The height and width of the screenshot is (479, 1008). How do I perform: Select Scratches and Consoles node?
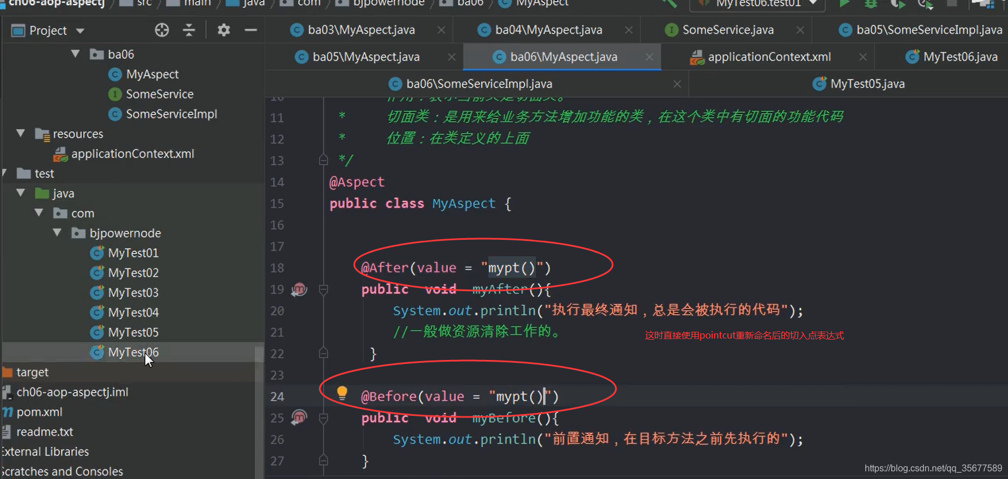(x=61, y=471)
